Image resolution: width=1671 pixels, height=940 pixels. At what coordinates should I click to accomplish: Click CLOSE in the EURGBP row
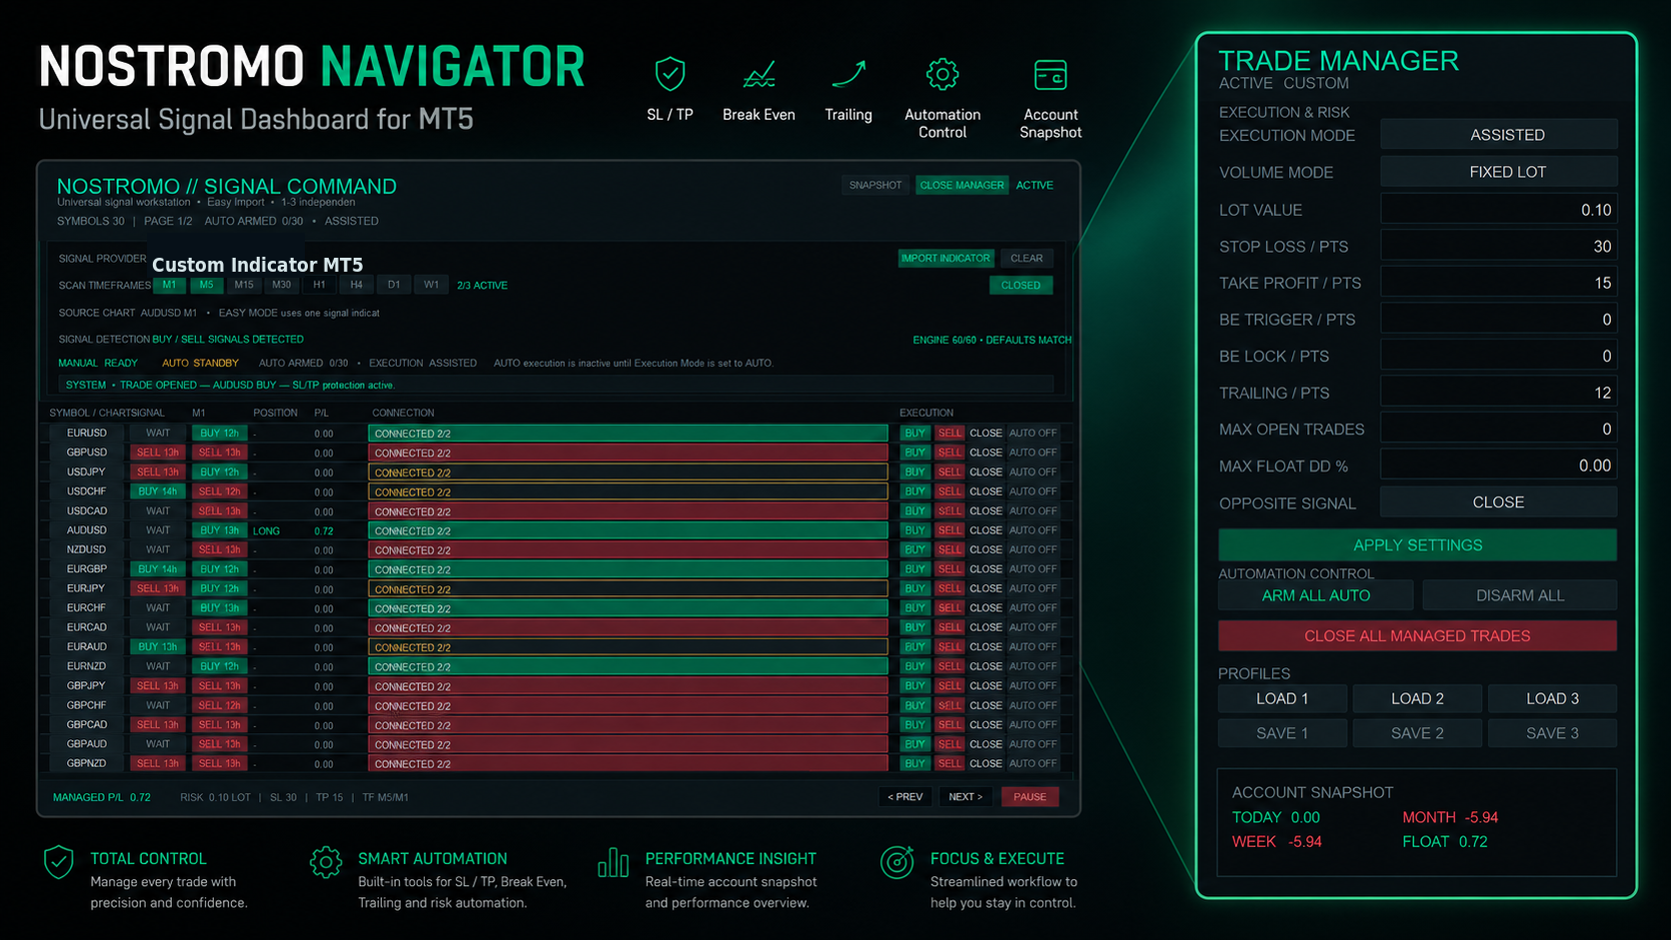click(985, 569)
